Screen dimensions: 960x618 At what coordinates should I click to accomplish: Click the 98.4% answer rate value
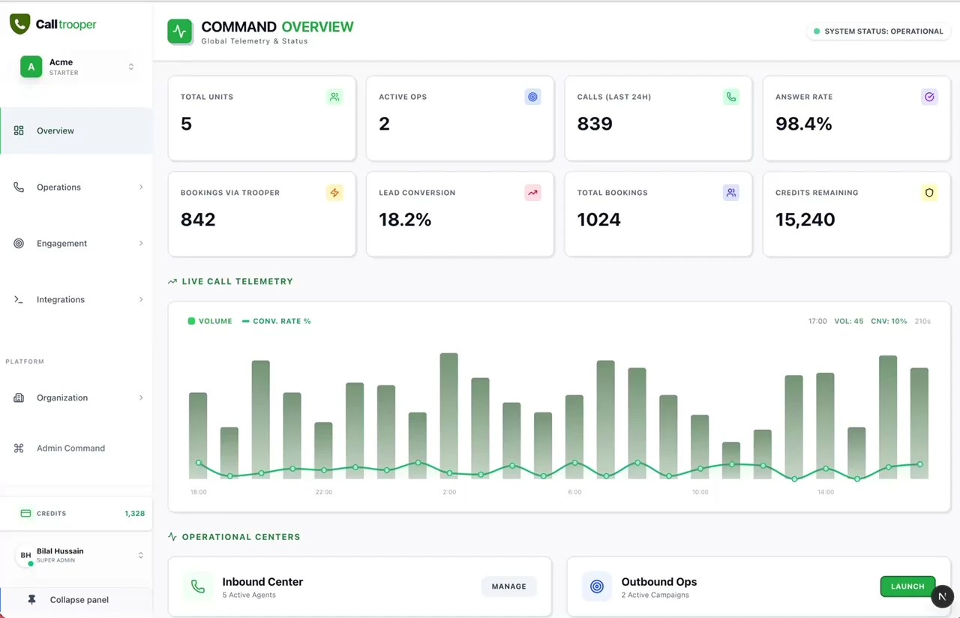tap(804, 124)
